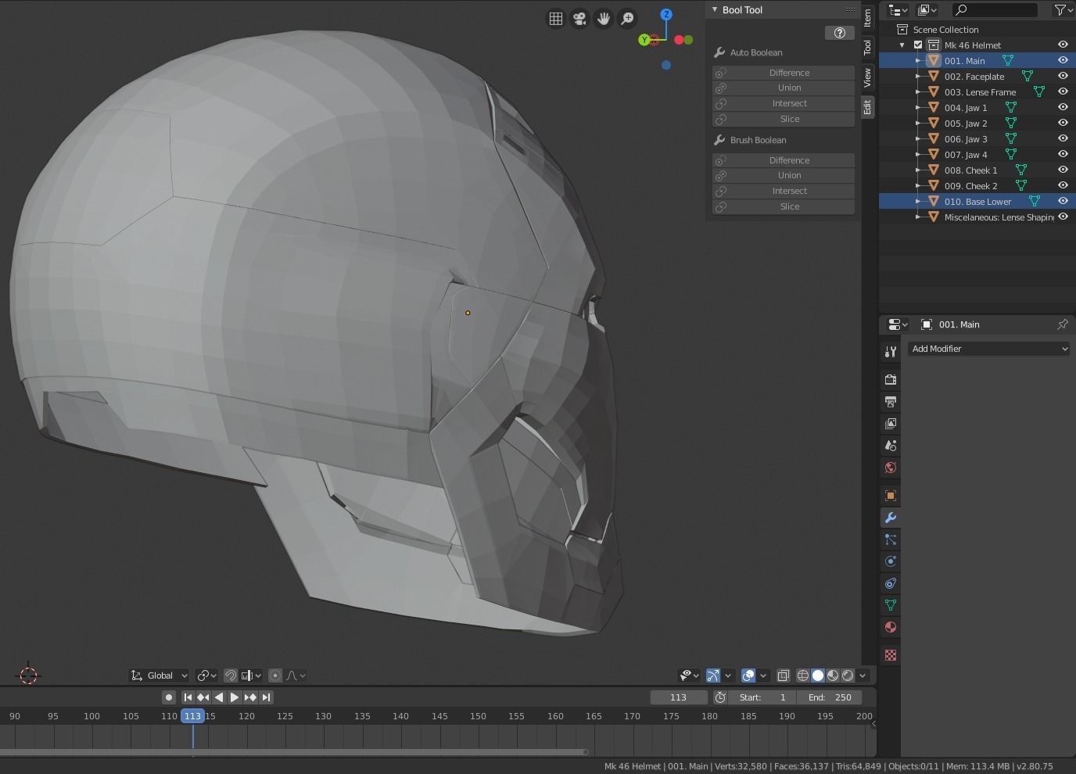The image size is (1076, 774).
Task: Switch to Edit sidebar tab
Action: click(867, 108)
